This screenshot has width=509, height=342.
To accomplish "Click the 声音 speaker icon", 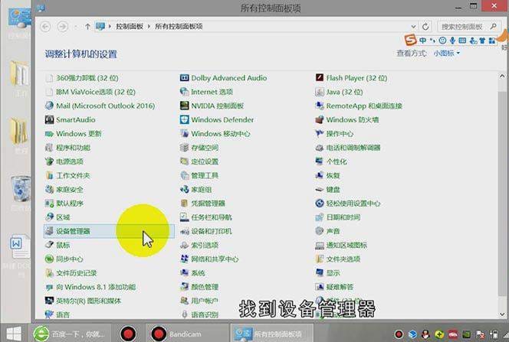I will pyautogui.click(x=320, y=231).
